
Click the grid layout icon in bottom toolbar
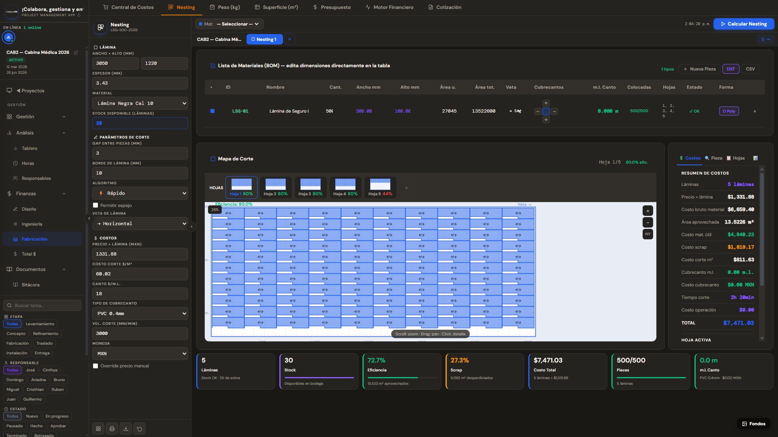point(99,428)
